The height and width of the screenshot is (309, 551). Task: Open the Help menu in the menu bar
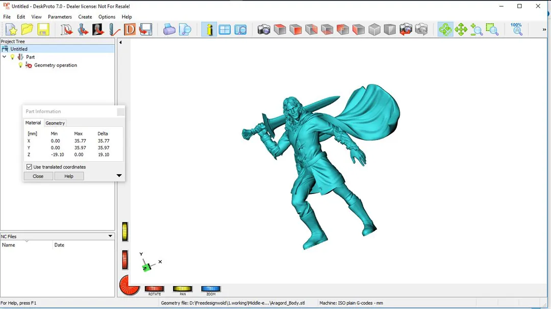coord(127,17)
